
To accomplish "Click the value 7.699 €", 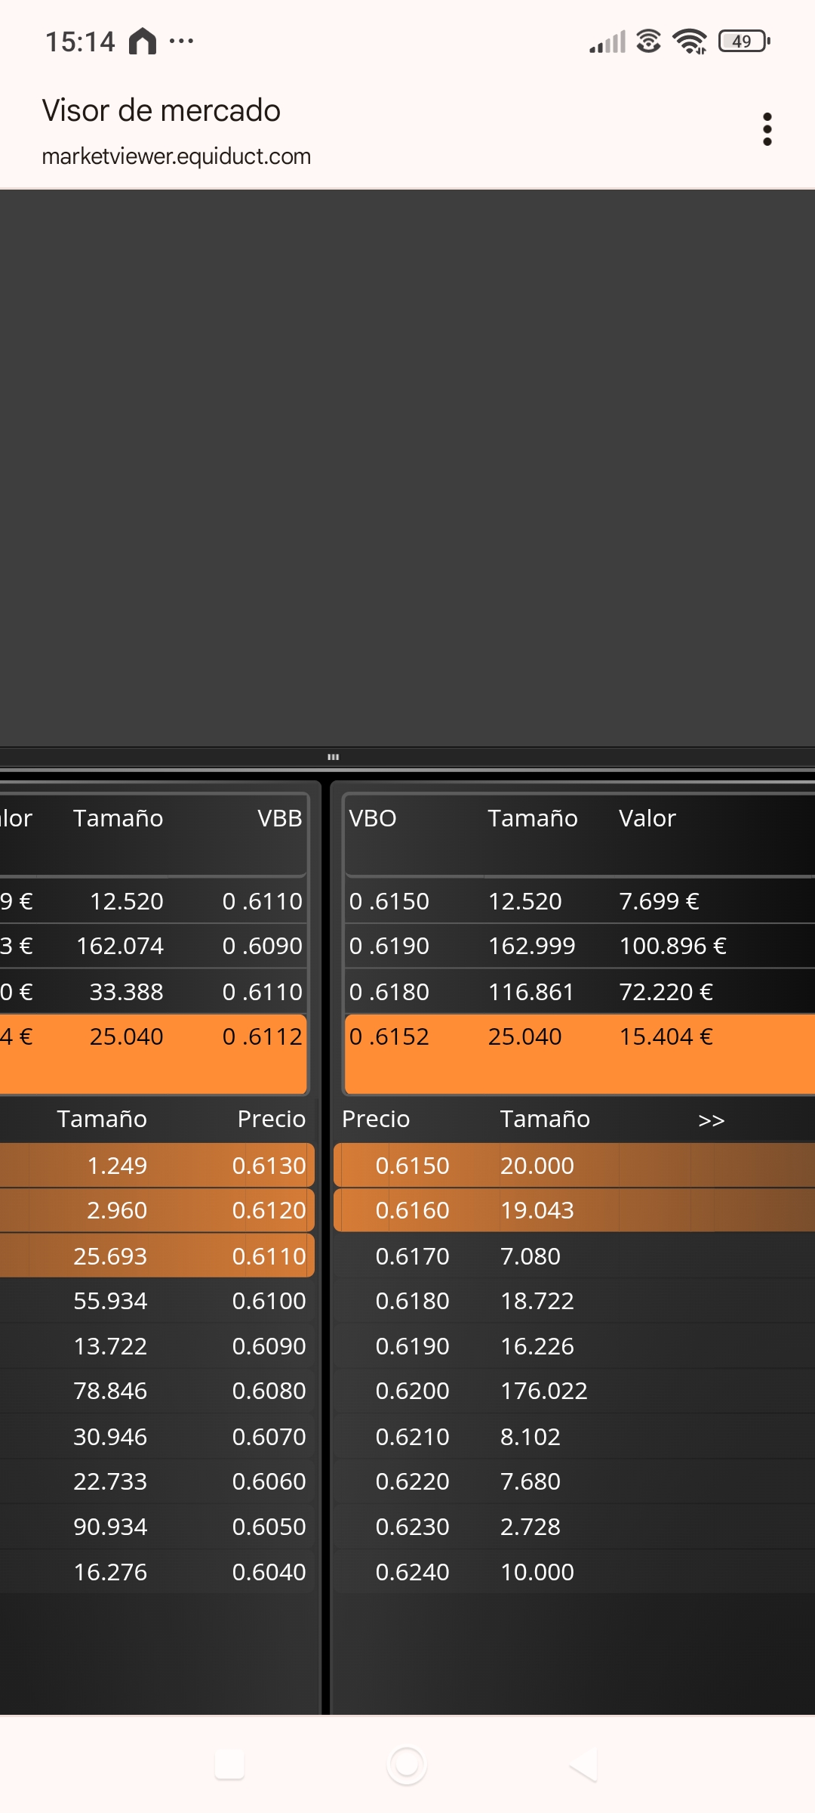I will click(x=659, y=901).
